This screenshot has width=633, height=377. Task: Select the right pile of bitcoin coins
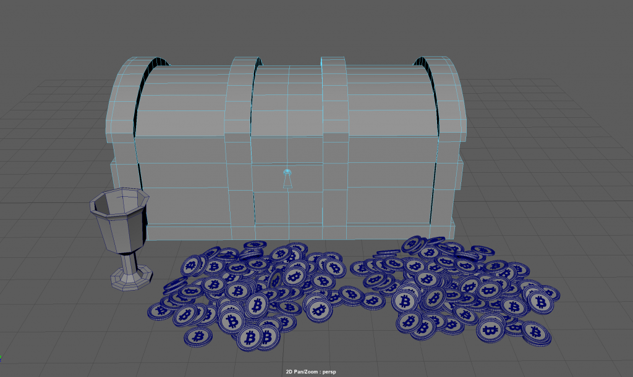tap(454, 290)
